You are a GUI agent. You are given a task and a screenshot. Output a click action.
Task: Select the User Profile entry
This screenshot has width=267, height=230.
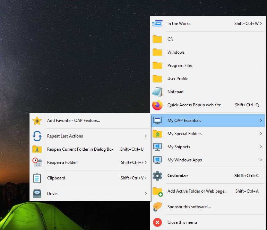click(208, 79)
